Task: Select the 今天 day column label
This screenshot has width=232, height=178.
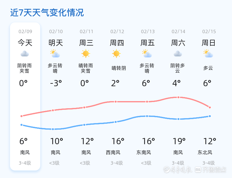Action: coord(25,43)
